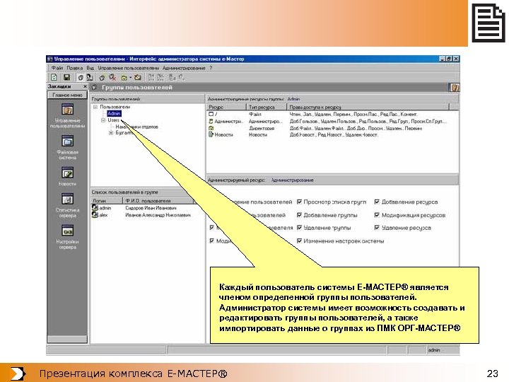This screenshot has width=509, height=382.
Task: Click the user icon beside admin login
Action: [x=95, y=207]
